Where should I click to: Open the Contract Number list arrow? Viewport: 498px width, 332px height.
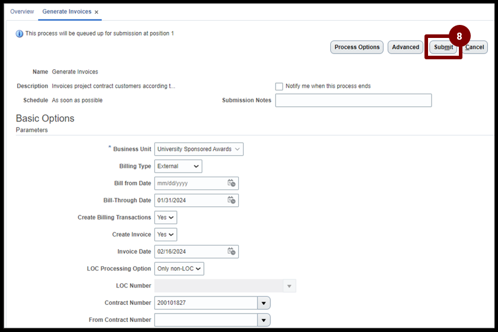pyautogui.click(x=264, y=303)
